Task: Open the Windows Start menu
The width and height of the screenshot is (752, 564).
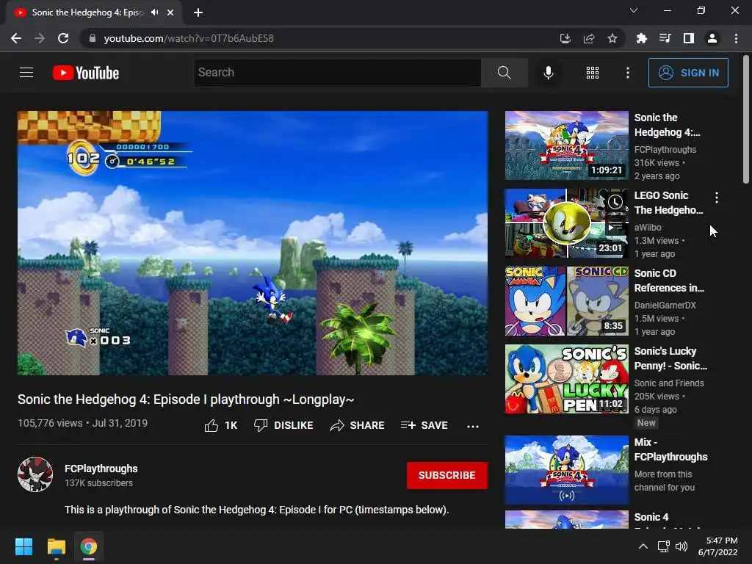Action: [23, 546]
